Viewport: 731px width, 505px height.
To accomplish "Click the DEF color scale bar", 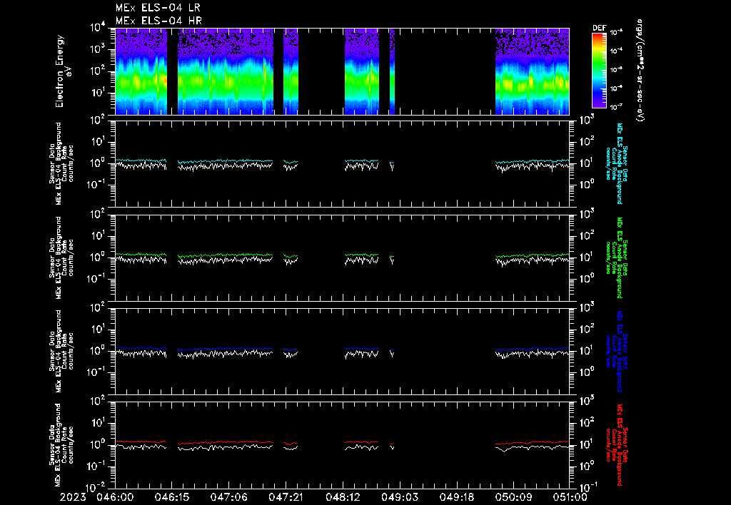I will (x=599, y=71).
